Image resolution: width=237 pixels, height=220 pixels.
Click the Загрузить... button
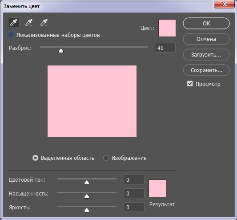point(206,55)
